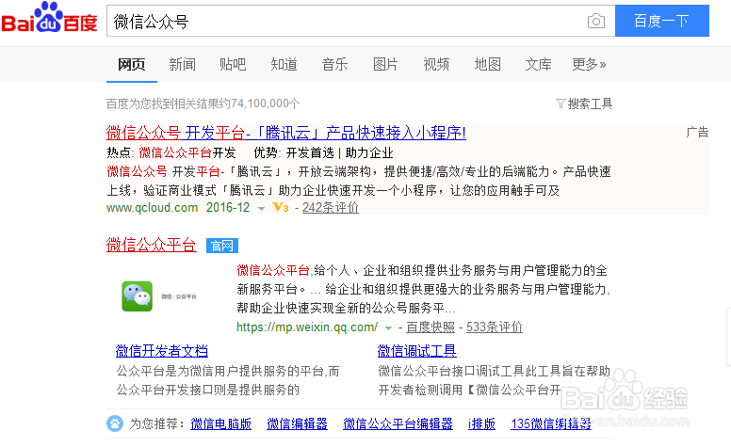
Task: Click the 优势: 开发首选 text
Action: [x=294, y=152]
